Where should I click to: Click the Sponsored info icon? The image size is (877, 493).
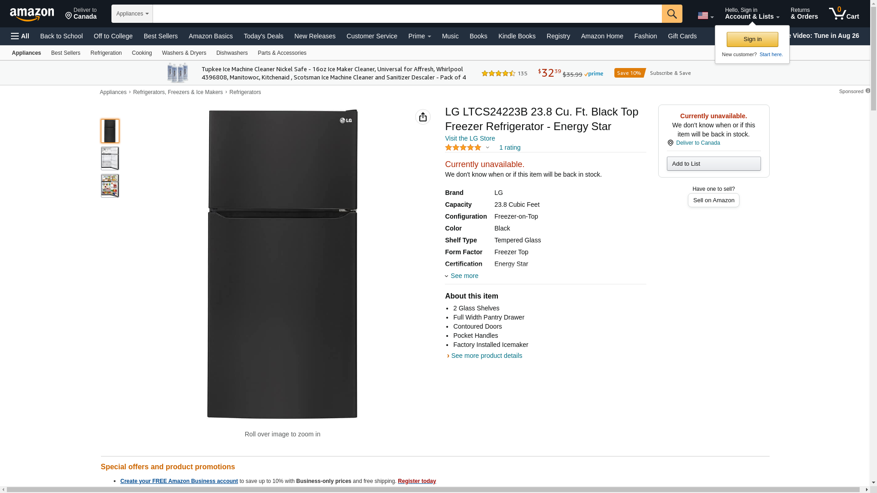click(867, 91)
